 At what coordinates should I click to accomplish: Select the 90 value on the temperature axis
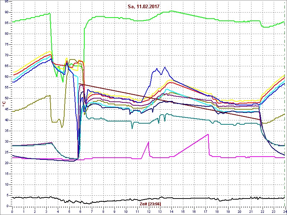tap(6, 12)
